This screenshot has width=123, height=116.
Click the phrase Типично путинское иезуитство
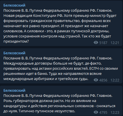(x=47, y=111)
